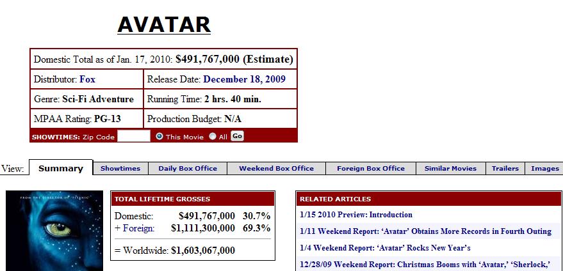Click the Sci-Fi Adventure genre text
Image resolution: width=563 pixels, height=271 pixels.
[x=98, y=99]
